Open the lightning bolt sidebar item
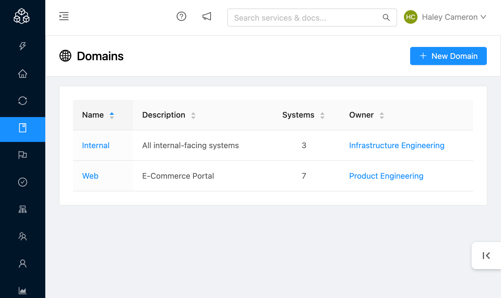Viewport: 501px width, 298px height. tap(23, 46)
